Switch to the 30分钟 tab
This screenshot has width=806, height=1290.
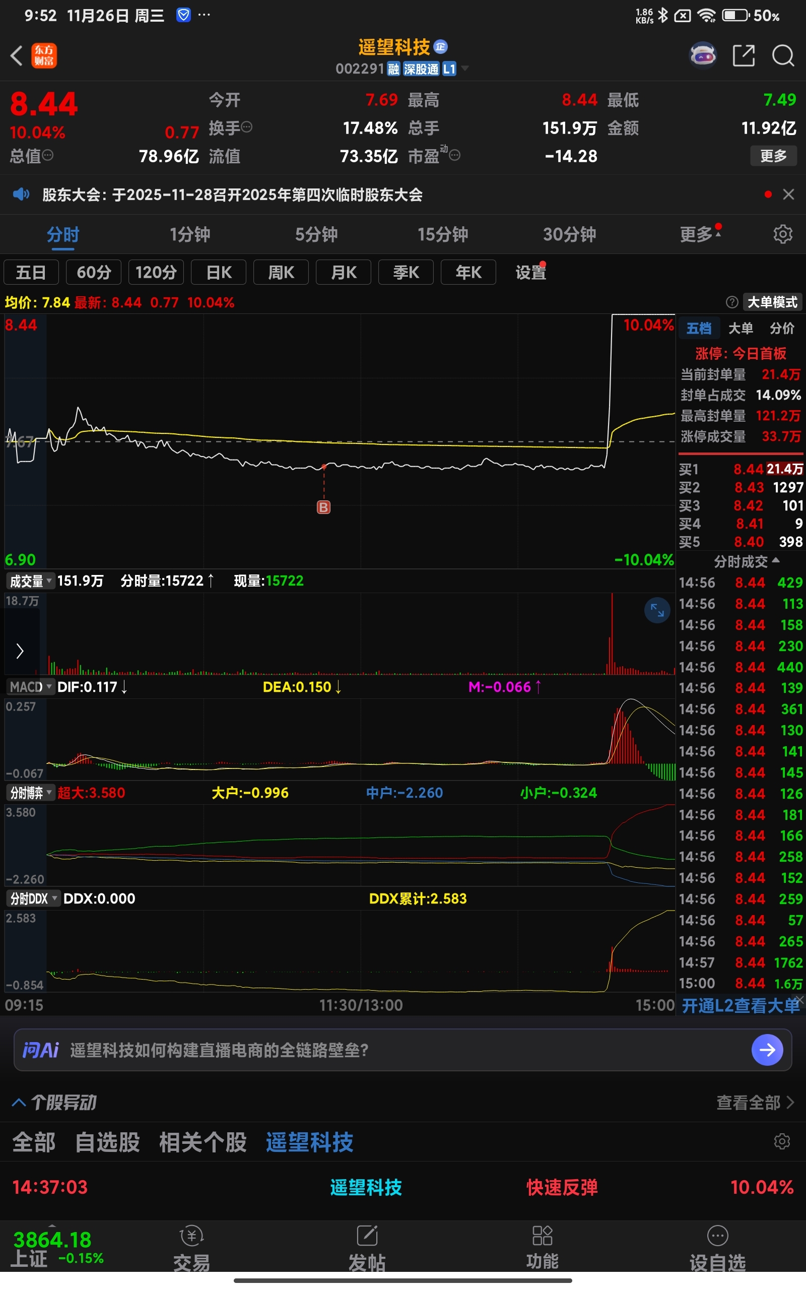click(x=569, y=234)
